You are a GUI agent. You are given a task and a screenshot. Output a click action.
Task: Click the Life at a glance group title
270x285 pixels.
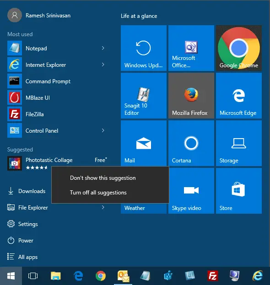(x=139, y=16)
